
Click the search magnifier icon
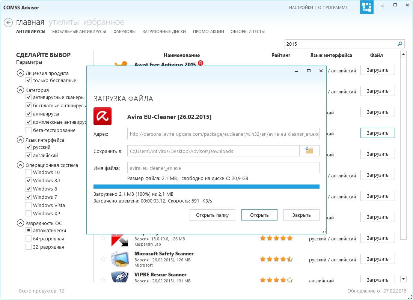(x=400, y=44)
